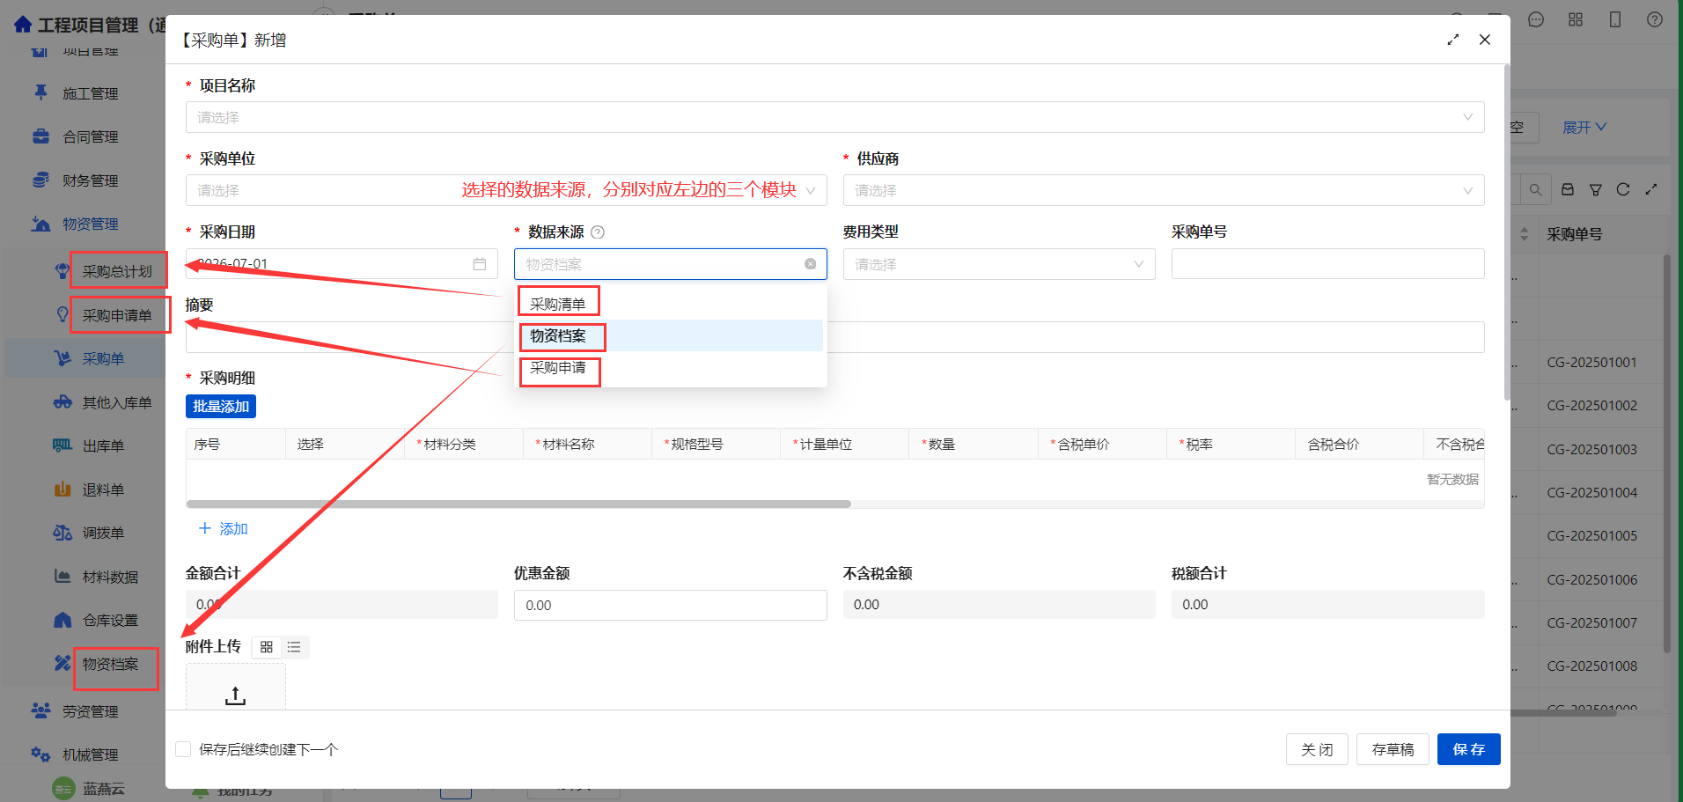
Task: Click the upload attachment arrow icon
Action: point(235,695)
